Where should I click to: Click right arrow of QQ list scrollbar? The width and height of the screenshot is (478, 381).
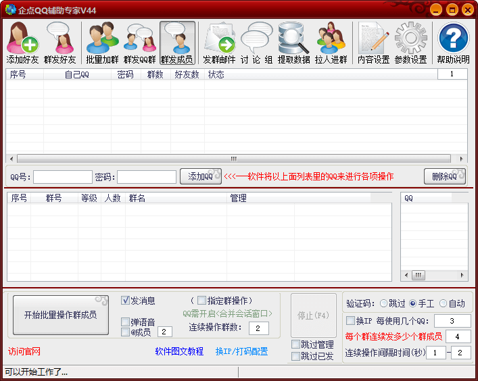tap(461, 159)
